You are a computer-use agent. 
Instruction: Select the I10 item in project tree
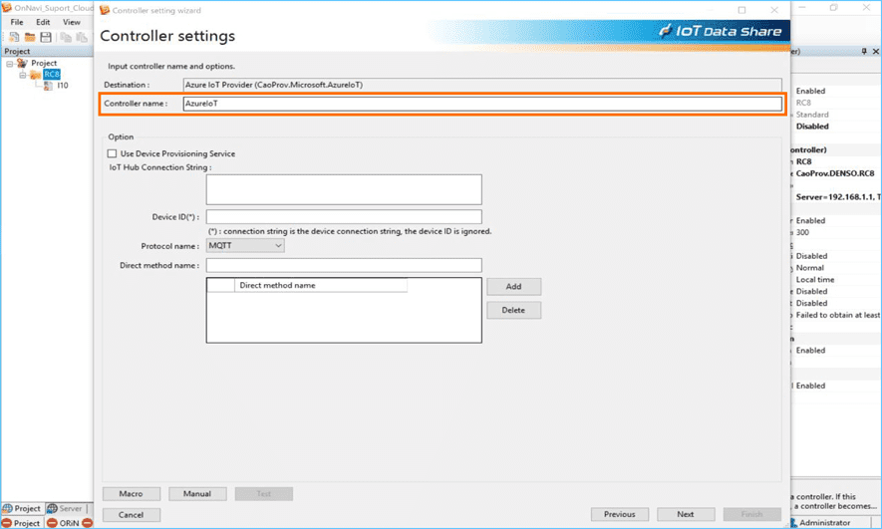coord(63,86)
